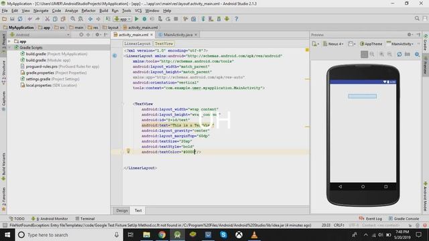Click the Windows Start button
429x241 pixels.
(x=7, y=235)
